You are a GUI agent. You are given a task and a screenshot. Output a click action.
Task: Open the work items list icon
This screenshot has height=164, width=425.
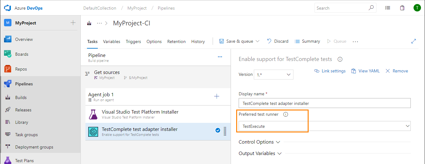point(387,8)
